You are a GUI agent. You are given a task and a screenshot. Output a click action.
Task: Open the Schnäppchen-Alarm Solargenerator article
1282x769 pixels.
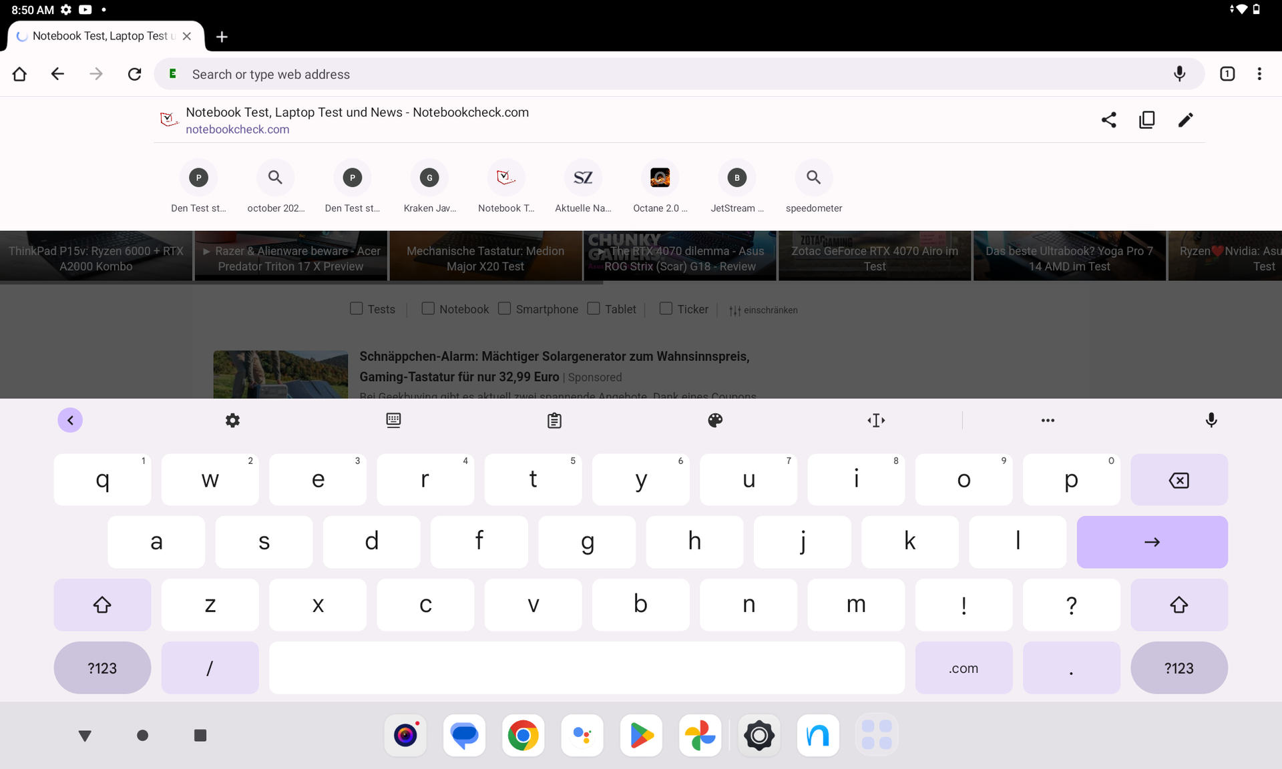(554, 366)
